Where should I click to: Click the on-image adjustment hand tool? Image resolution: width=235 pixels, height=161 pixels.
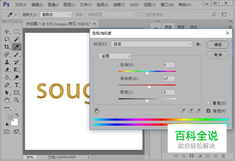97,111
